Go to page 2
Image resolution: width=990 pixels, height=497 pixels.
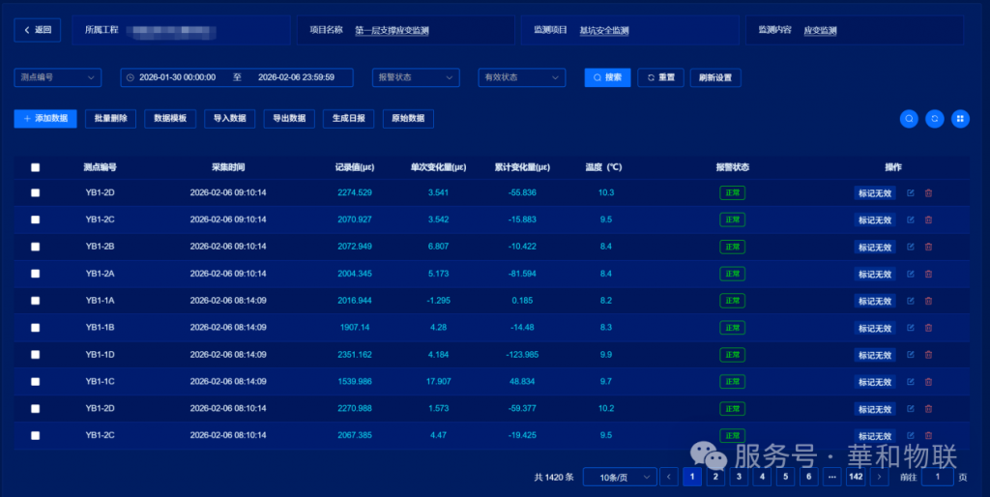click(715, 477)
